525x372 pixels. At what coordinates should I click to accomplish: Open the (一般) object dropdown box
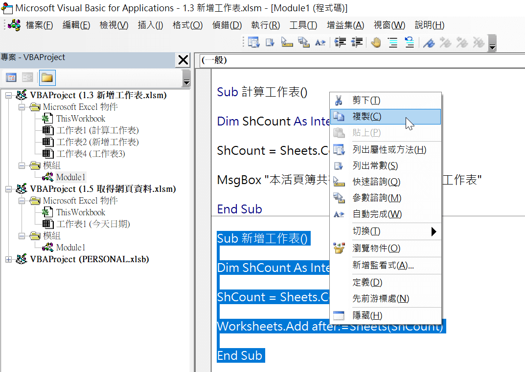pos(362,61)
